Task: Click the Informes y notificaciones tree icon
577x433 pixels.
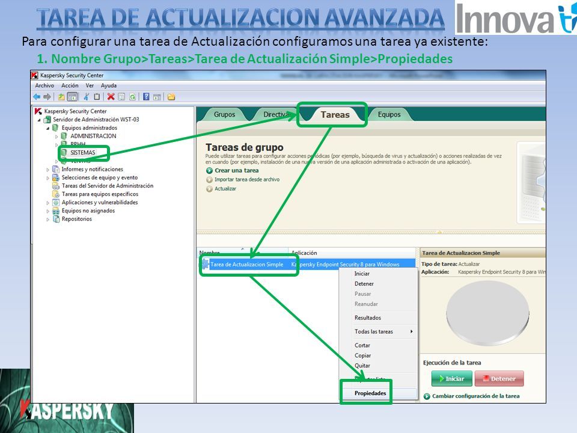Action: [x=55, y=170]
